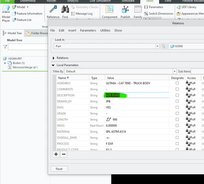The height and width of the screenshot is (184, 204).
Task: Toggle Switch Dimensions
Action: (159, 14)
